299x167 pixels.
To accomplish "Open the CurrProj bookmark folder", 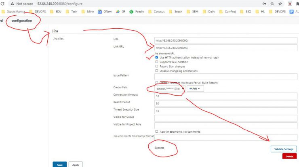I will tap(227, 12).
